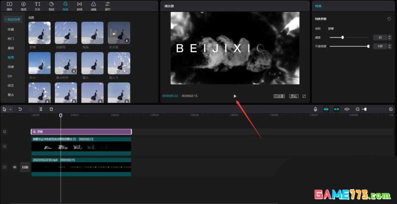
Task: Open the 滤镜 filters tab
Action: [93, 6]
